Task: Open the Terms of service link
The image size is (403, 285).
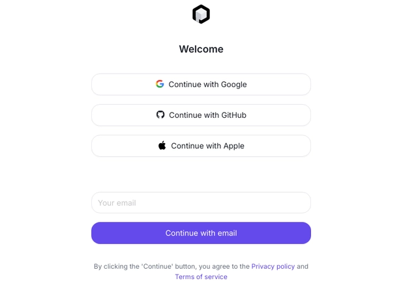Action: (x=201, y=277)
